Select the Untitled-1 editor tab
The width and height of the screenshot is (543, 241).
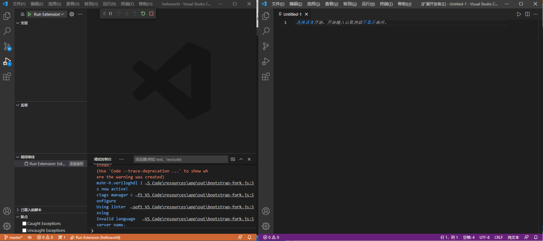(x=292, y=14)
